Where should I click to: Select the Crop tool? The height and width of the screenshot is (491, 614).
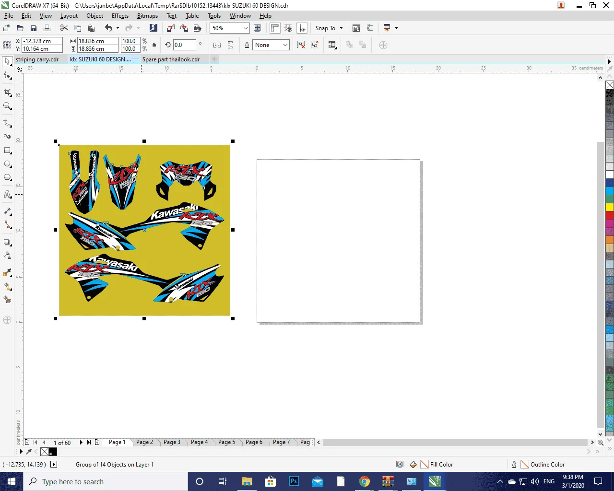pos(7,92)
